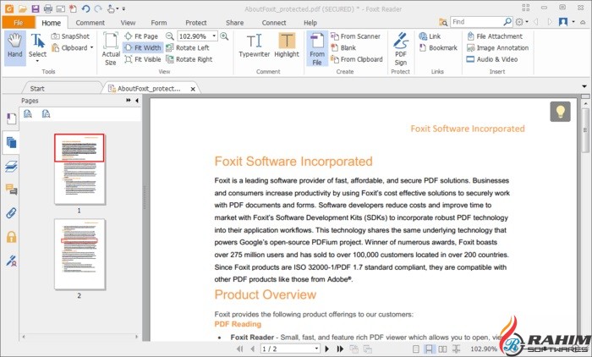The width and height of the screenshot is (592, 357).
Task: Click the Save icon in the title bar
Action: (36, 8)
